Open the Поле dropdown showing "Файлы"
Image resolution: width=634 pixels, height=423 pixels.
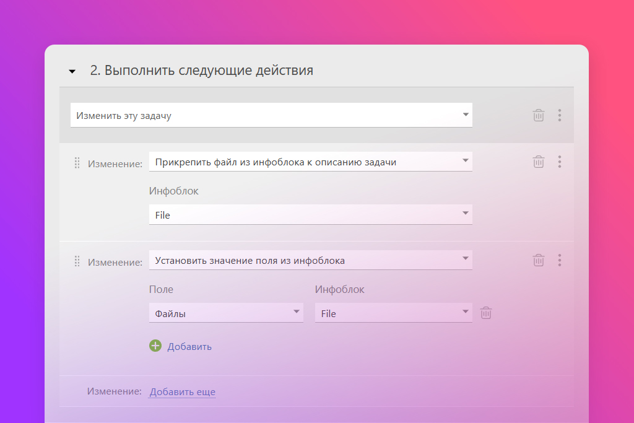tap(226, 313)
